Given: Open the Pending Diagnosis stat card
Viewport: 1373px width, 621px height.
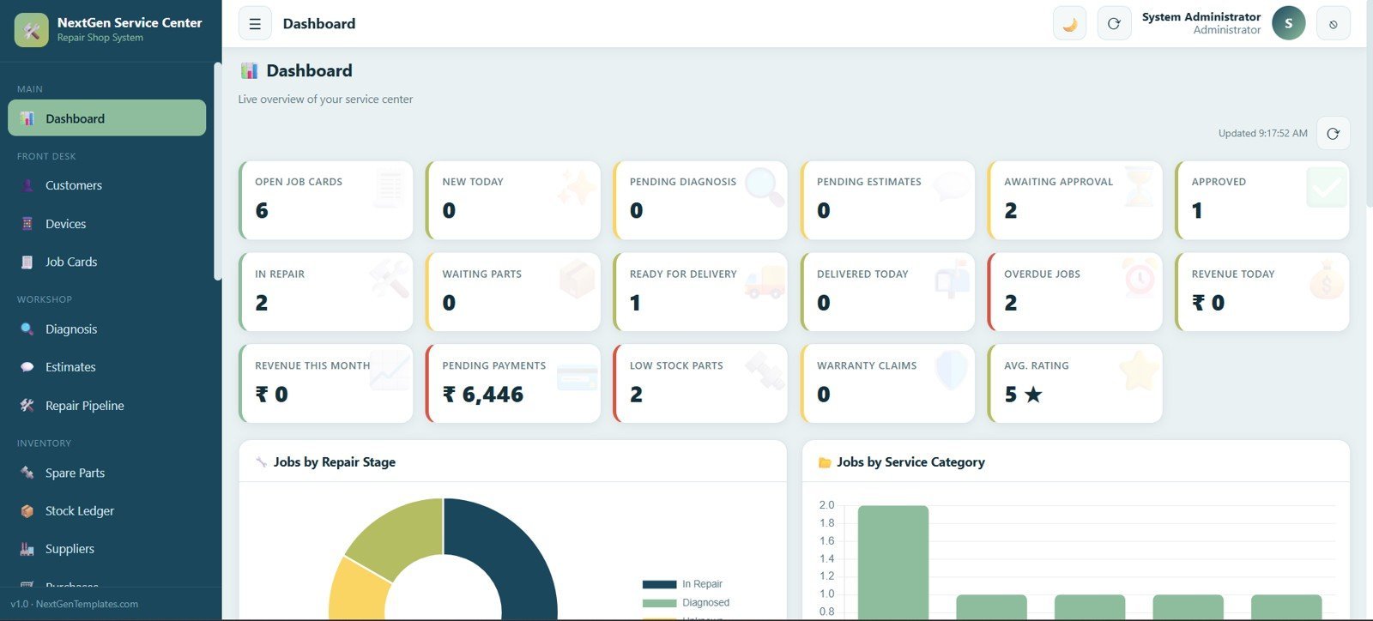Looking at the screenshot, I should tap(700, 200).
